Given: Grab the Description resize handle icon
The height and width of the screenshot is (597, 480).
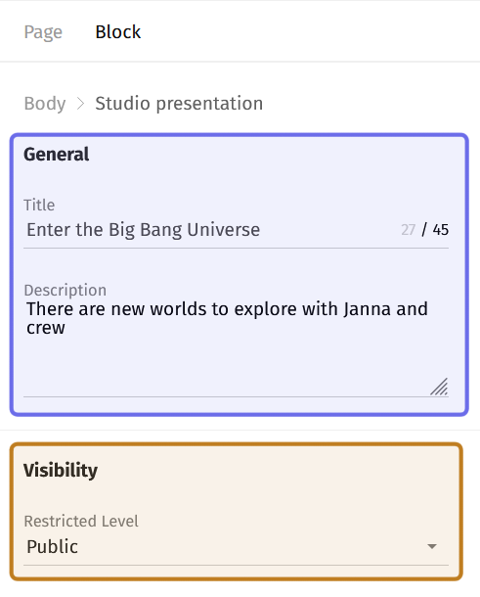Looking at the screenshot, I should (439, 387).
